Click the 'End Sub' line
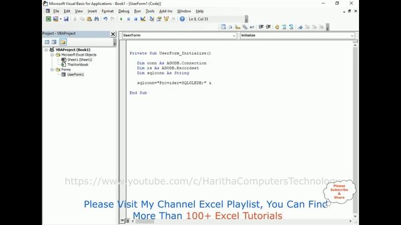Viewport: 401px width, 225px height. pos(138,93)
